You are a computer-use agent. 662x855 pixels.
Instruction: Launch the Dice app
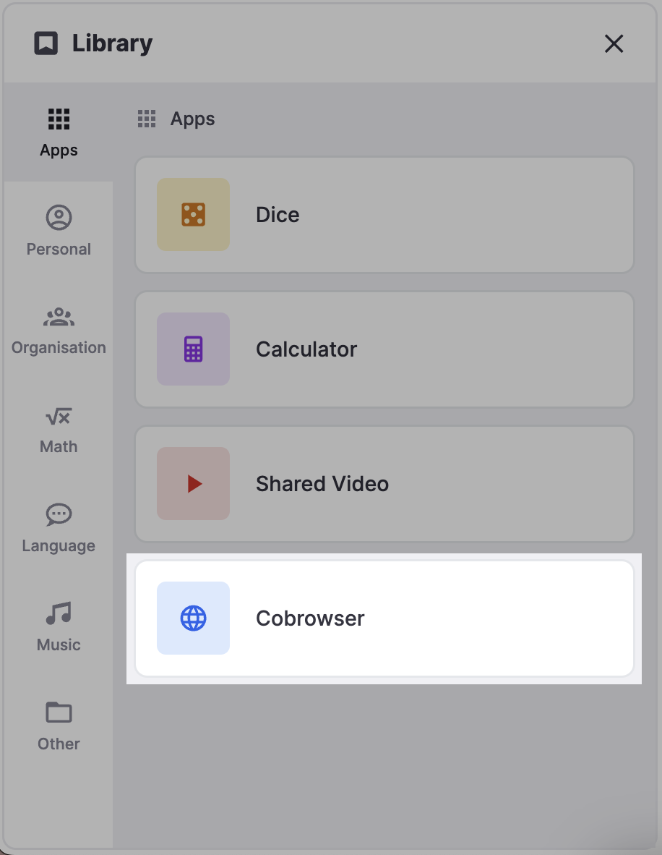pyautogui.click(x=384, y=215)
